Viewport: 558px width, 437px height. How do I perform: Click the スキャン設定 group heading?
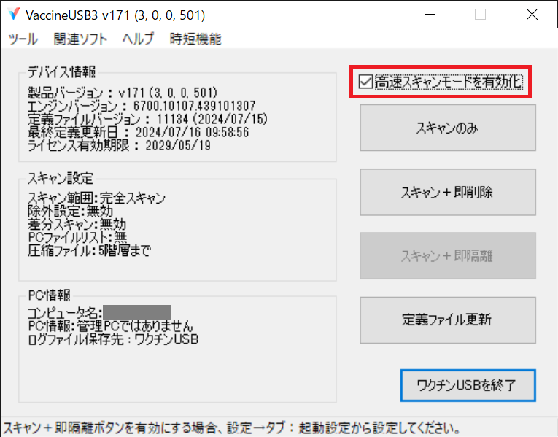pyautogui.click(x=61, y=178)
